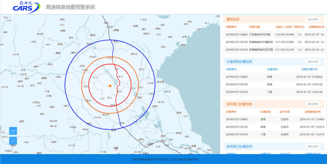Clear the 车载紧急处置信息 table

(313, 62)
